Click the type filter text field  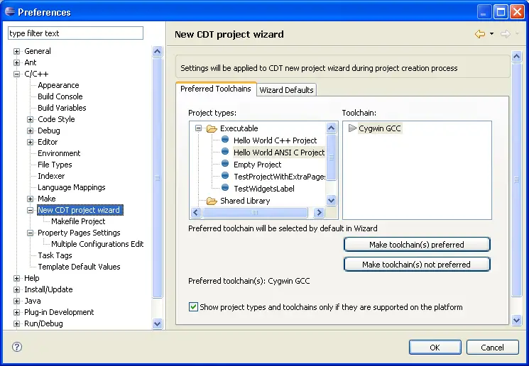click(75, 33)
